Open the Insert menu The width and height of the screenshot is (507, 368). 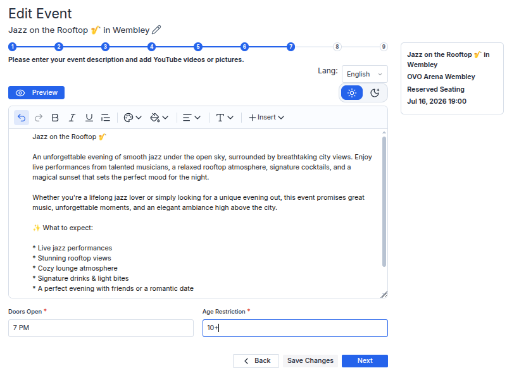(x=266, y=118)
